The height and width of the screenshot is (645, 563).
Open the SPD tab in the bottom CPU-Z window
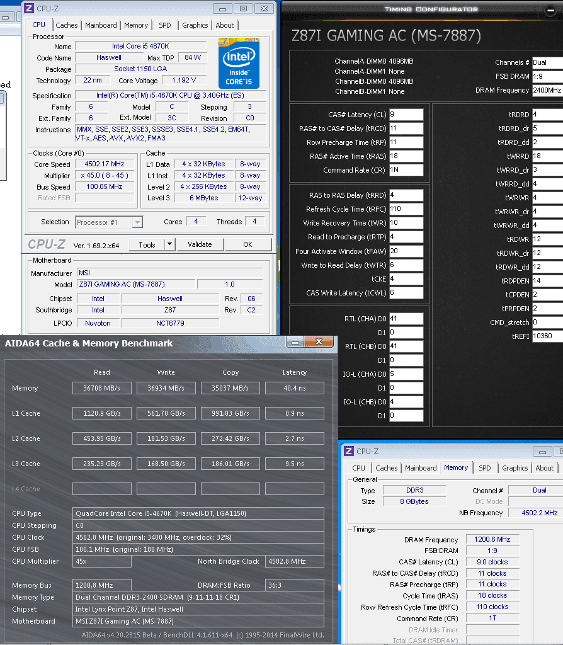tap(484, 468)
